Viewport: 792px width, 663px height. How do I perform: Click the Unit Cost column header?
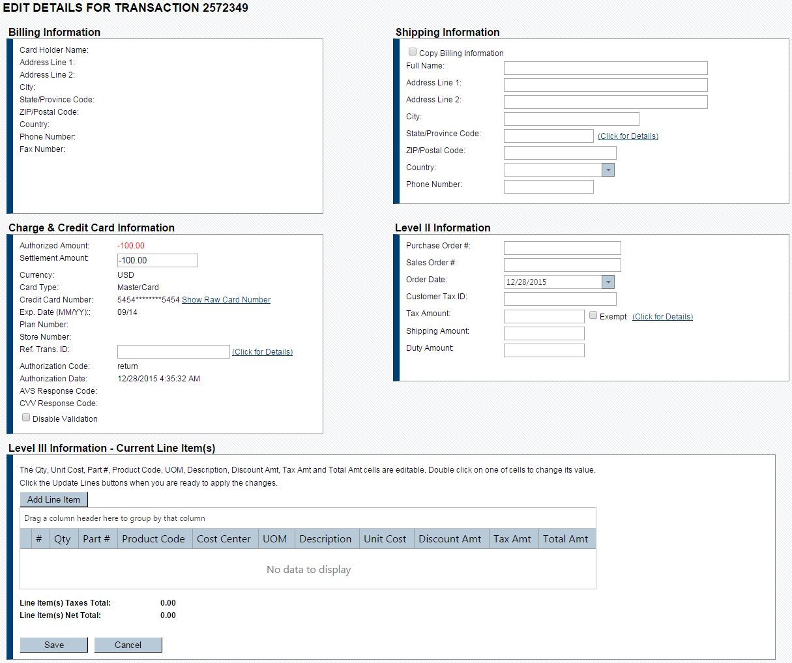[385, 539]
